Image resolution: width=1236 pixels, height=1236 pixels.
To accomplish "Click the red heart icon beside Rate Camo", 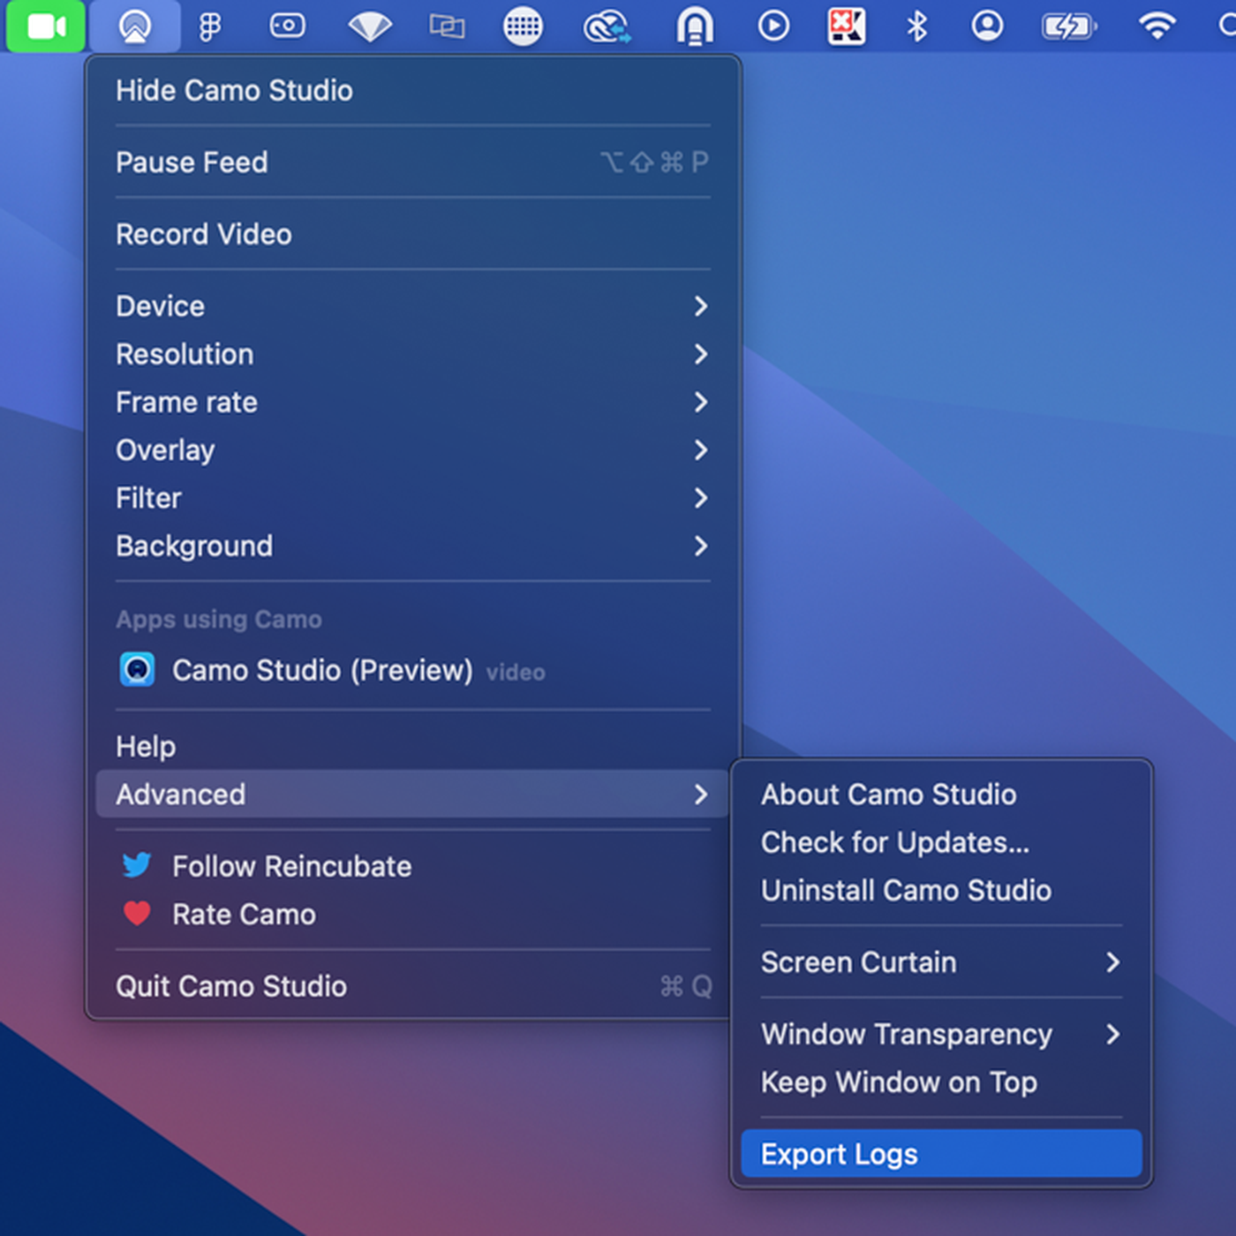I will [137, 913].
